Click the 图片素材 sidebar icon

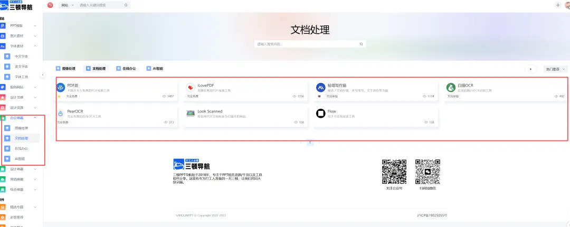point(3,36)
